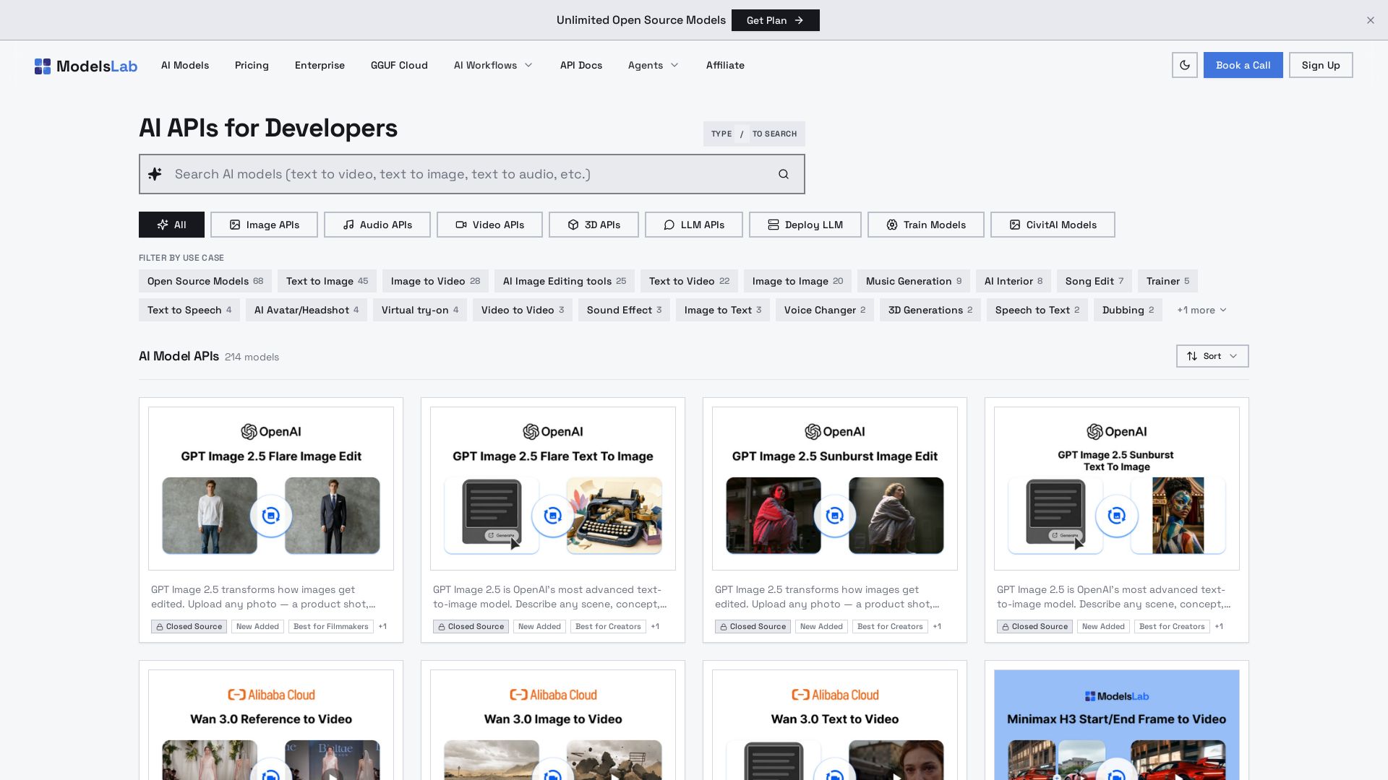
Task: Click the chat bubble icon on LLM APIs
Action: [669, 225]
